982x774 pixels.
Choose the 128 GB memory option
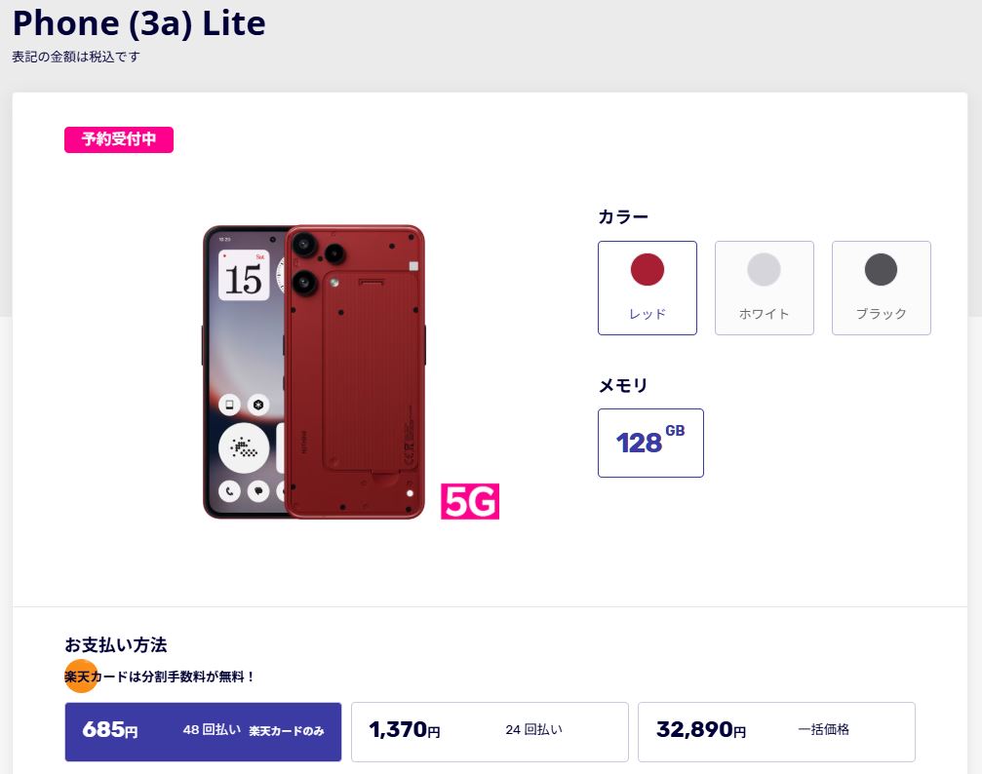(x=650, y=443)
